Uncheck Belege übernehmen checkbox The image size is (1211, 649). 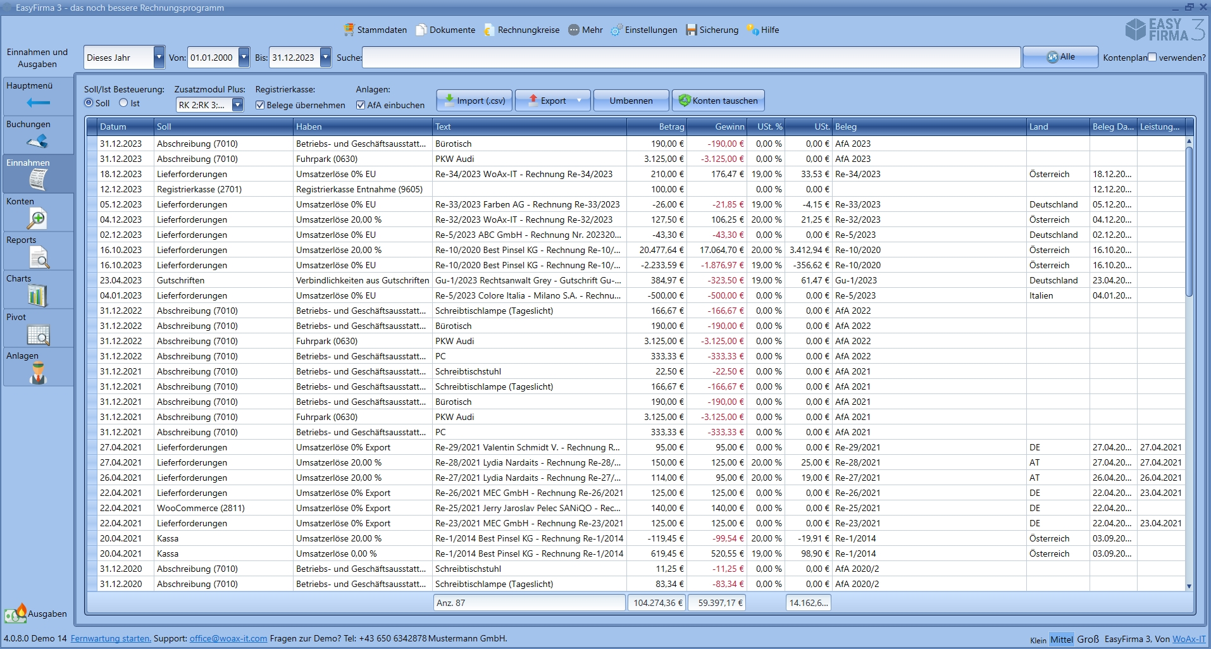pos(260,105)
